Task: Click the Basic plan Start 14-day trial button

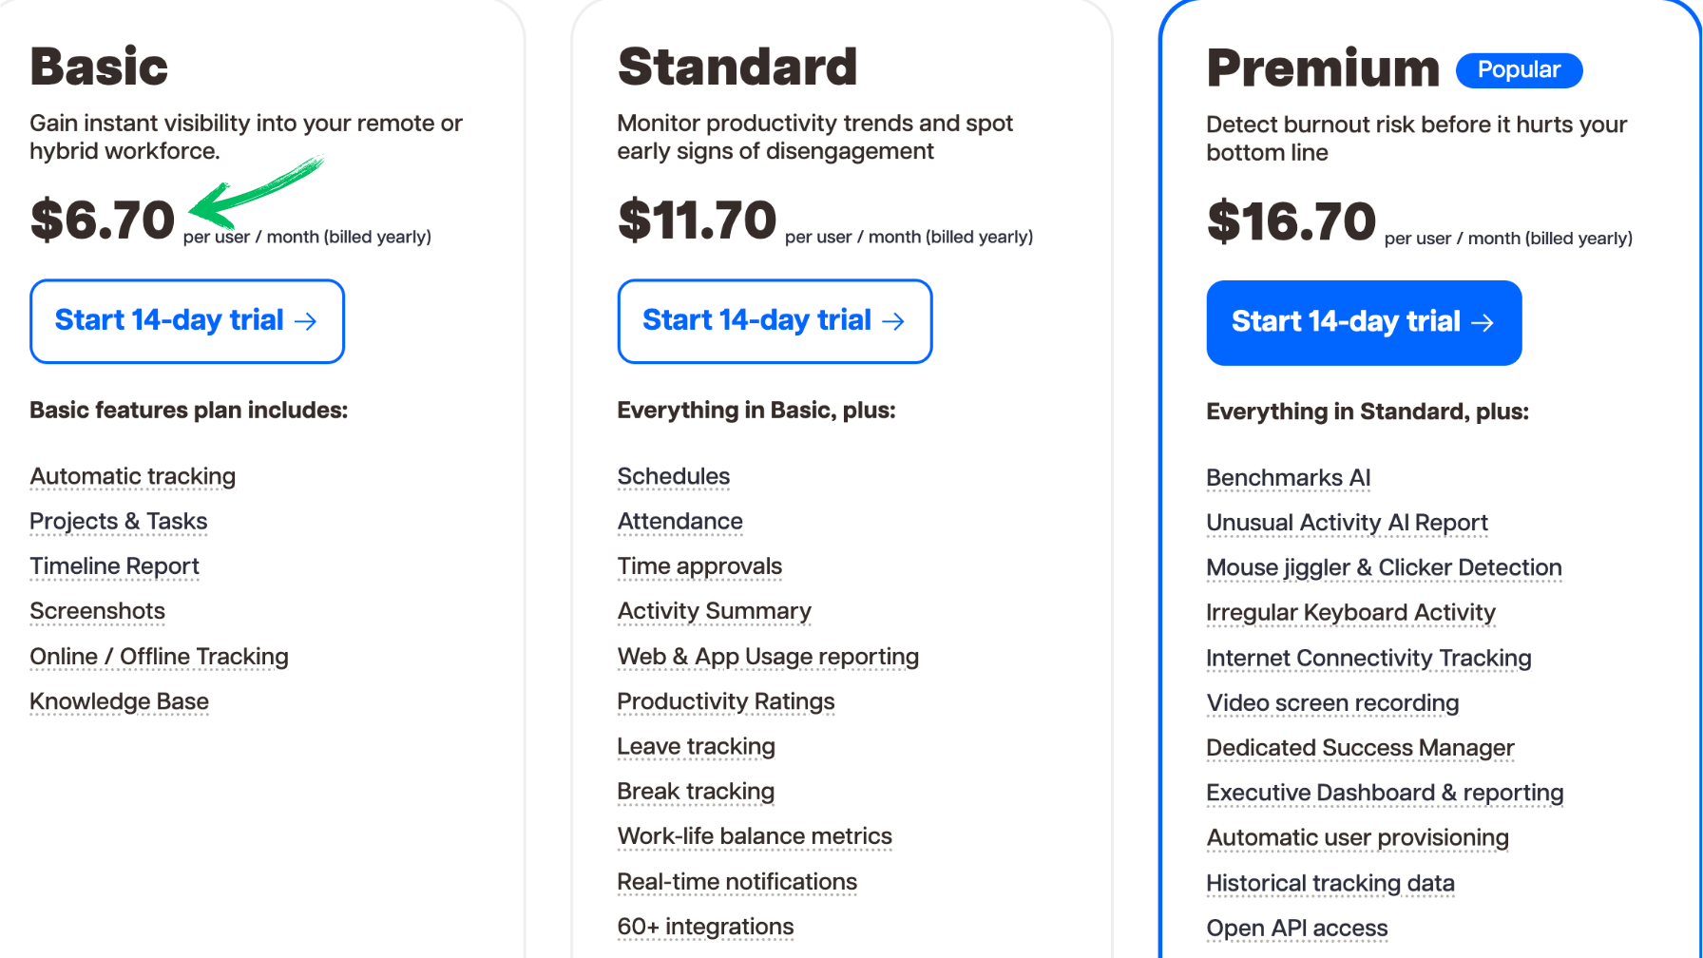Action: coord(186,321)
